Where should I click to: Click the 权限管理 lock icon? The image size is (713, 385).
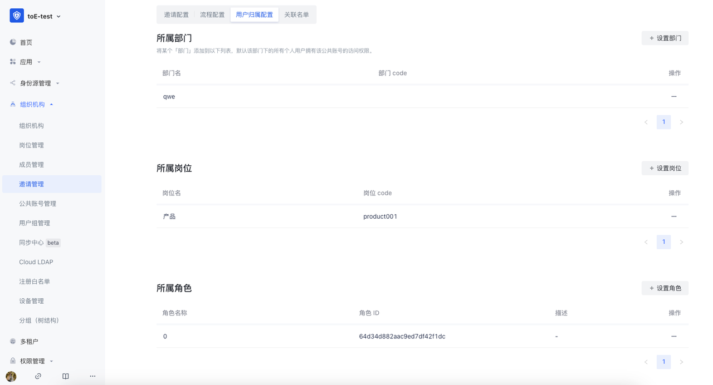(12, 361)
